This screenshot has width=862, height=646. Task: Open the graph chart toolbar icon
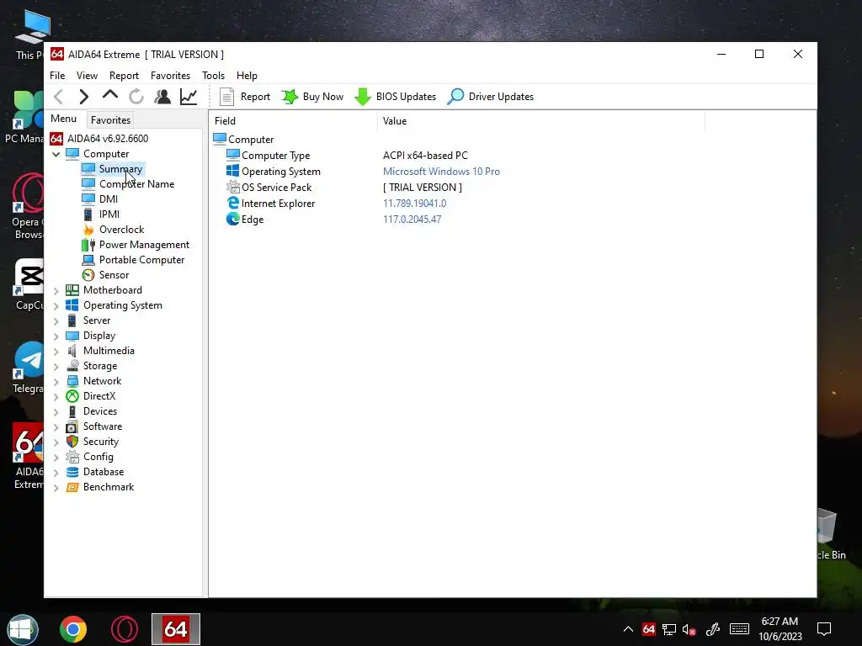click(x=189, y=97)
